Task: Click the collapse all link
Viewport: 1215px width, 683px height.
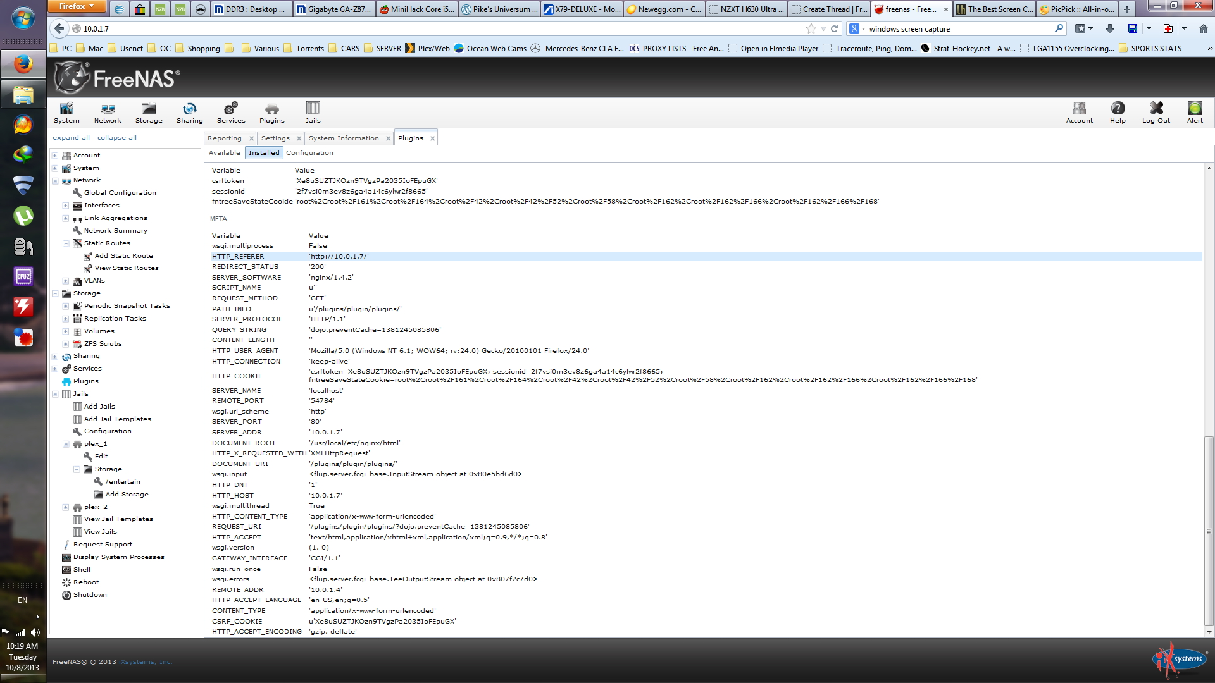Action: [117, 137]
